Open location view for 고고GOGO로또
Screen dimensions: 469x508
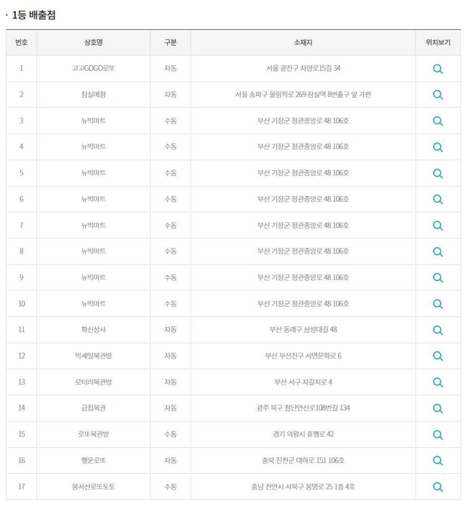[x=438, y=69]
